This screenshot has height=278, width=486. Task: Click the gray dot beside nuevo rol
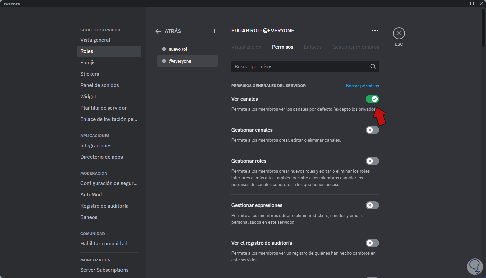coord(164,49)
